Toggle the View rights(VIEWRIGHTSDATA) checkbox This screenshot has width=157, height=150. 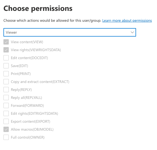tap(6, 50)
